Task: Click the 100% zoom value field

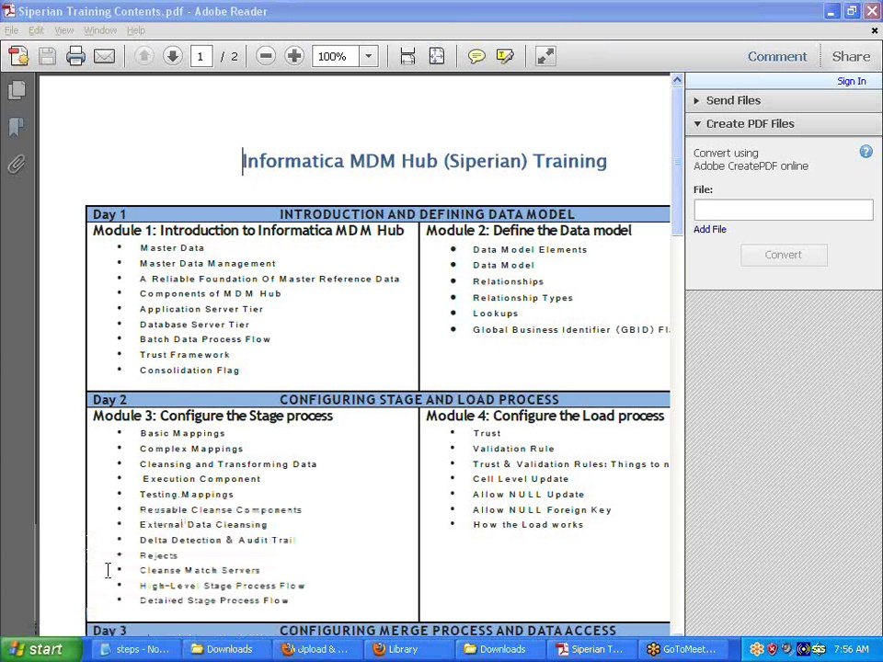Action: click(336, 56)
